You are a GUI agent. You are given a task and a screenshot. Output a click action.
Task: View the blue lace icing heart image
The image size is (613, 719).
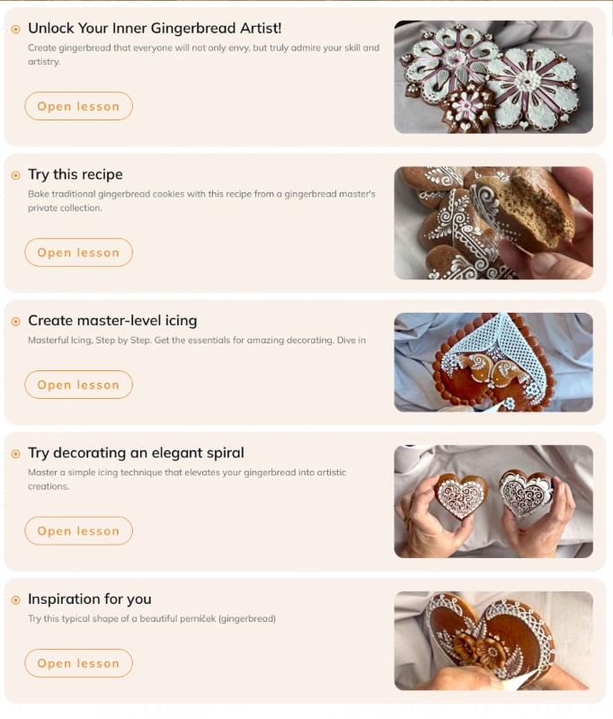point(493,362)
